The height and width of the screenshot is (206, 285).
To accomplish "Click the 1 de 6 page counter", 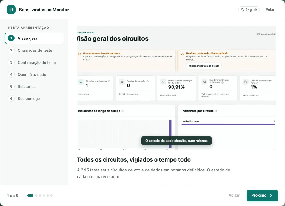I will [x=12, y=196].
